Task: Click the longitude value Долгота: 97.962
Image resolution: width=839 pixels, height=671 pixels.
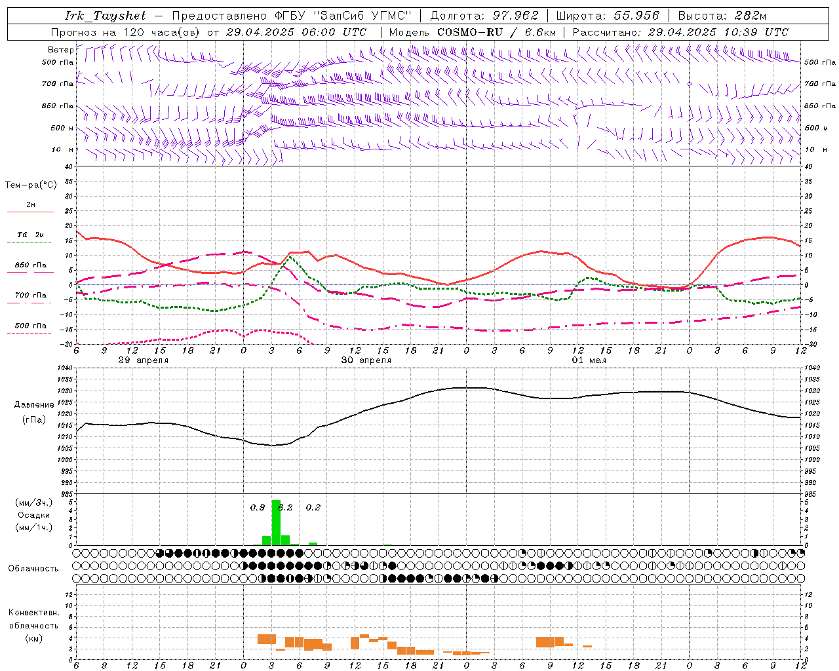Action: 484,16
